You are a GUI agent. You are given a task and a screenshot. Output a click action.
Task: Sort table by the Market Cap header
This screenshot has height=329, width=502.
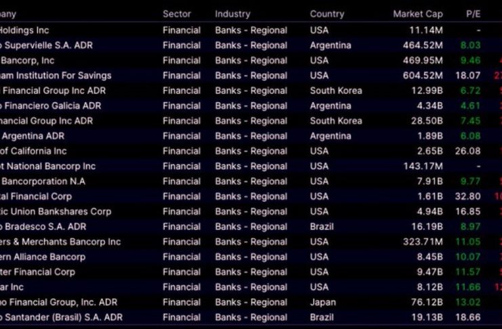[417, 14]
